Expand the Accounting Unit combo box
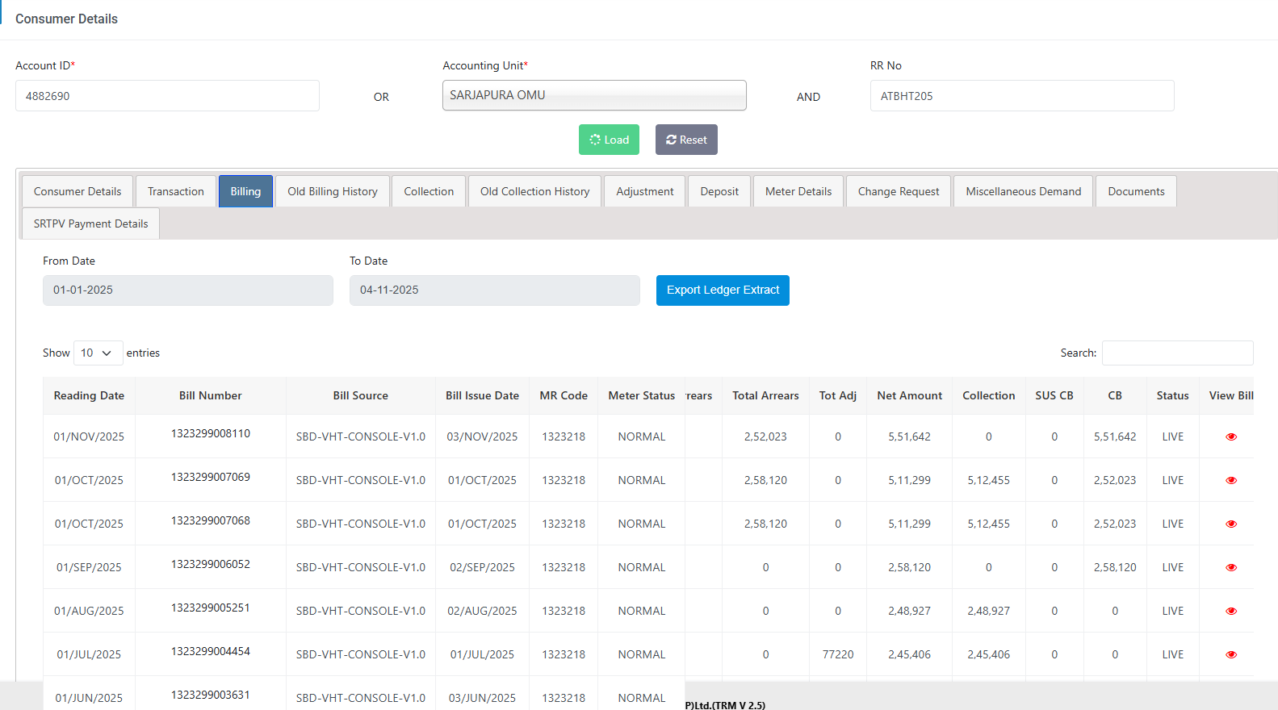 click(593, 95)
